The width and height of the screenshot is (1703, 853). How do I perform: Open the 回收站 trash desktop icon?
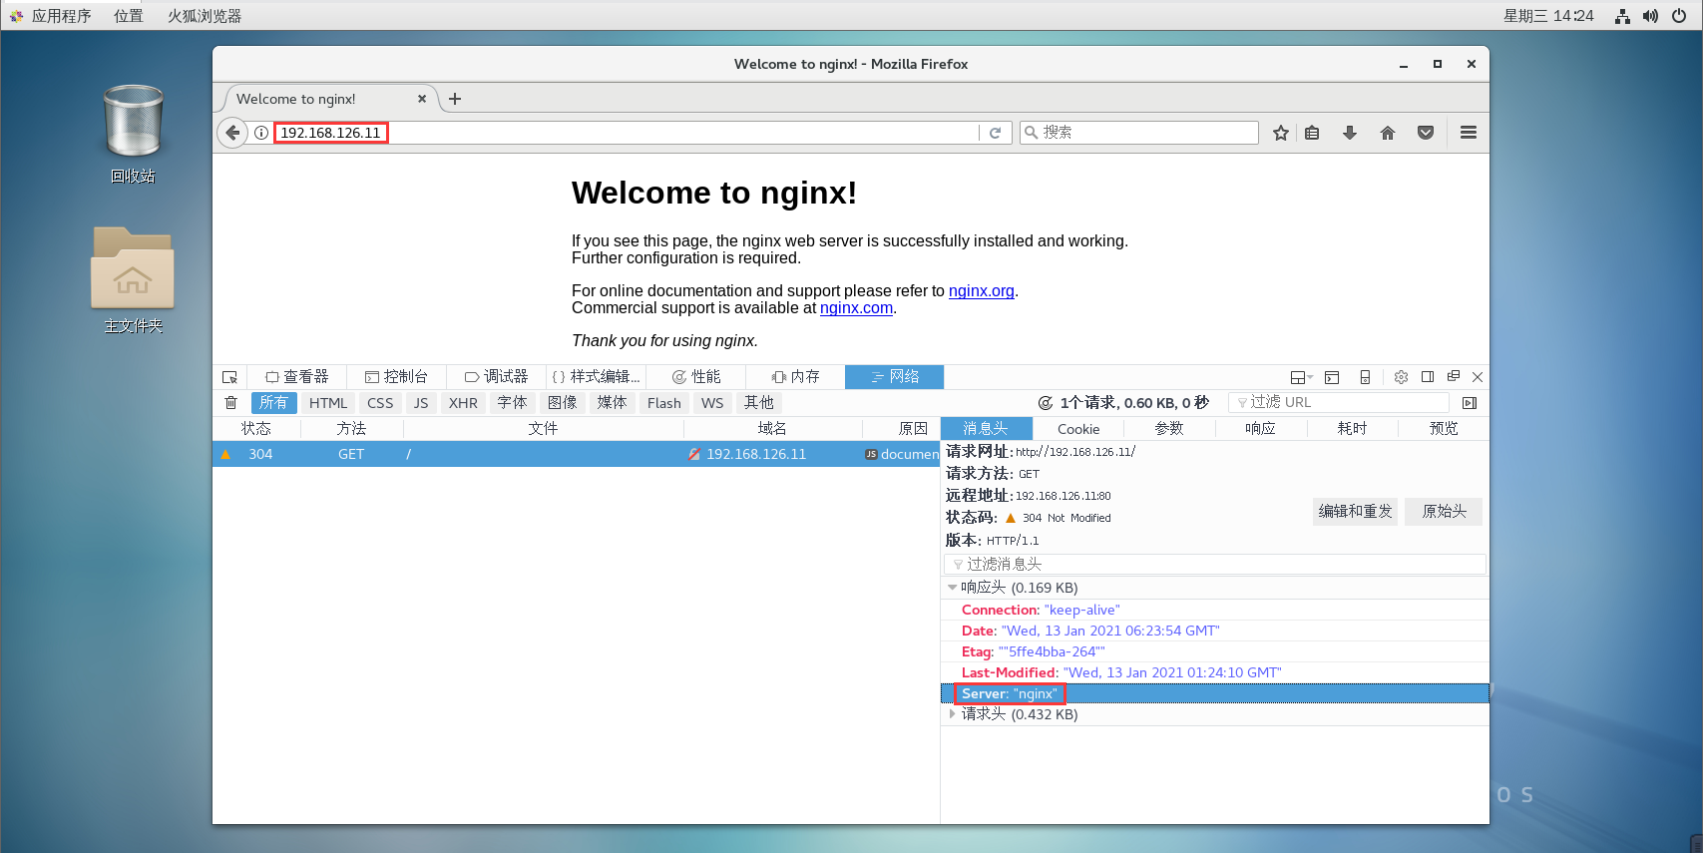pyautogui.click(x=133, y=134)
